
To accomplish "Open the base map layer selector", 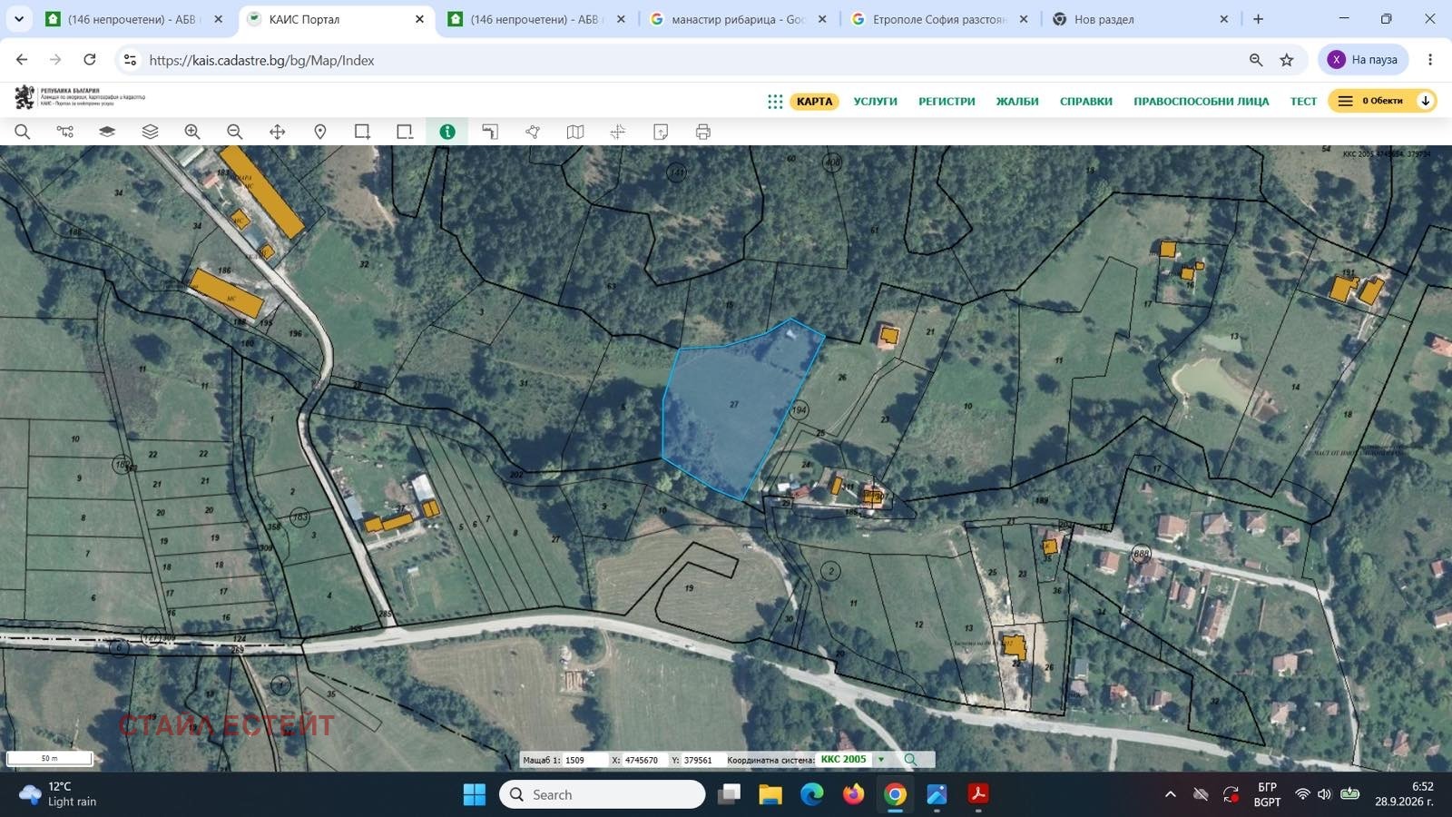I will click(x=107, y=132).
